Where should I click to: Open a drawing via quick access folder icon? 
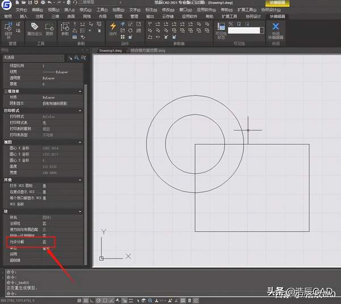tap(24, 3)
